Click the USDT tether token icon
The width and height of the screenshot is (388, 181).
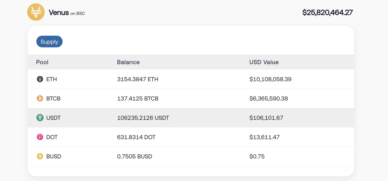[40, 118]
